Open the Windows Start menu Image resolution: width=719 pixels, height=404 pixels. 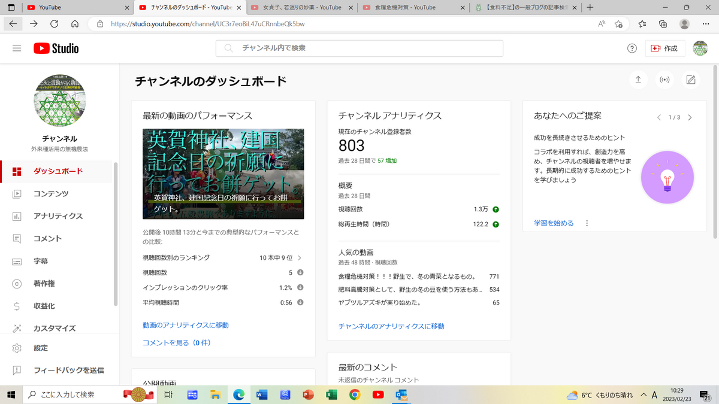coord(11,394)
